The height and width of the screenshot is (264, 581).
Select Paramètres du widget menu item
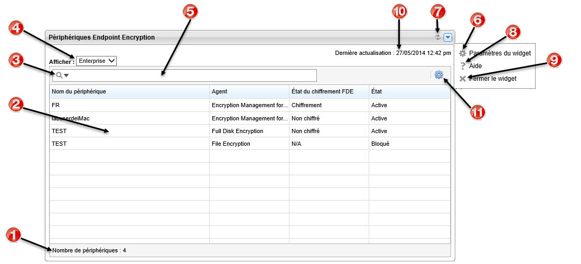point(499,53)
